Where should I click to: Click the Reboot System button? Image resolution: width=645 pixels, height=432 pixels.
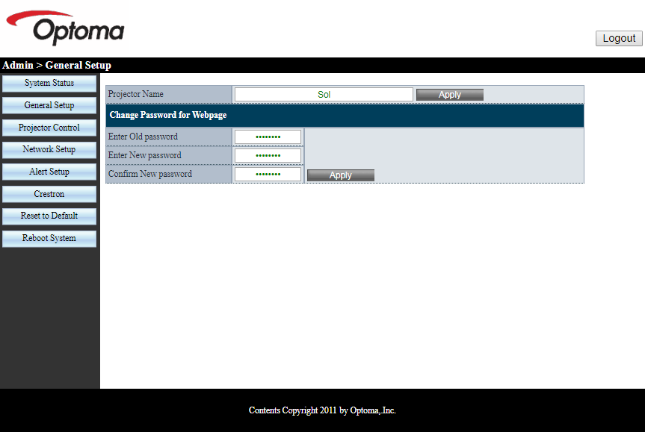(x=49, y=238)
